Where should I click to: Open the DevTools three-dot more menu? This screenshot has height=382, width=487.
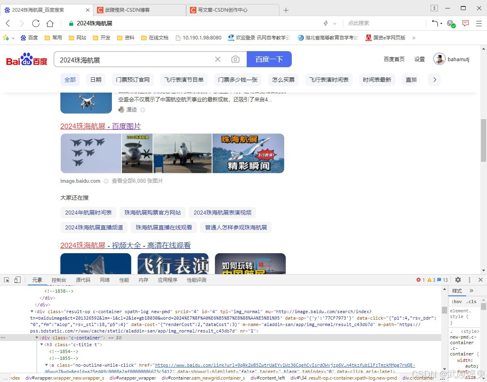click(x=469, y=280)
